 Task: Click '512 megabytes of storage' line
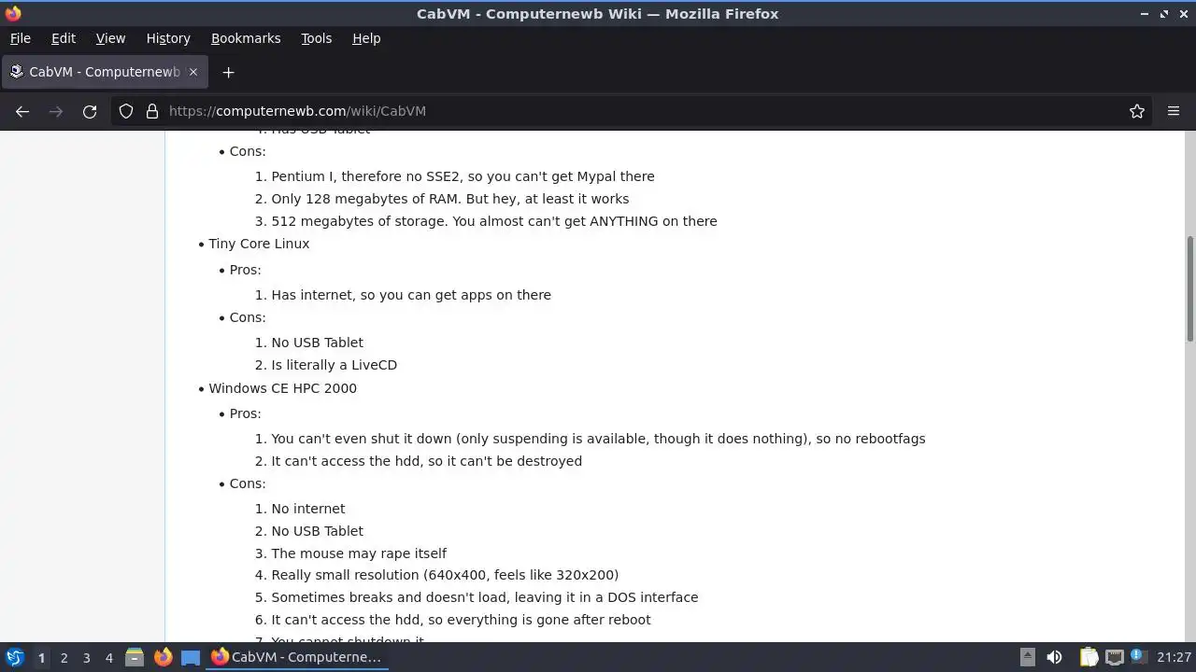494,221
